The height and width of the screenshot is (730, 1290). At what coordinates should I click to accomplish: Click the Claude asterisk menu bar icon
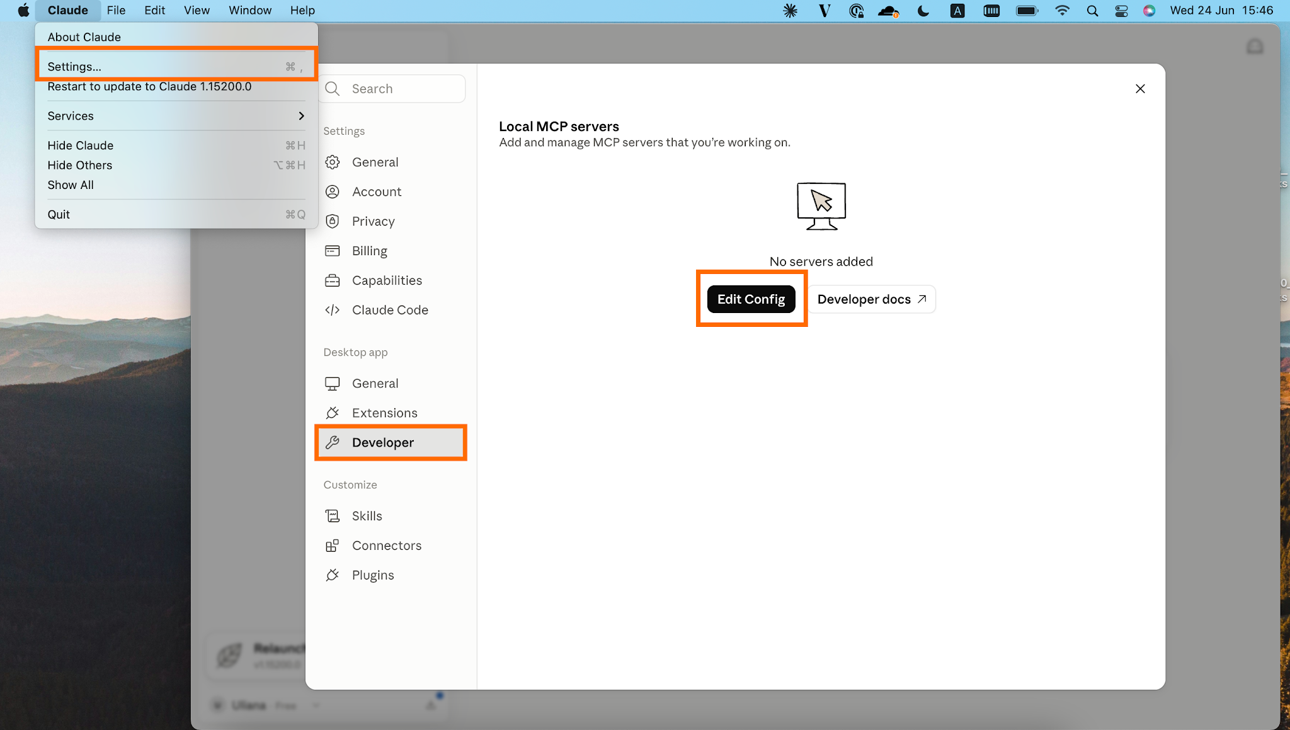click(790, 10)
